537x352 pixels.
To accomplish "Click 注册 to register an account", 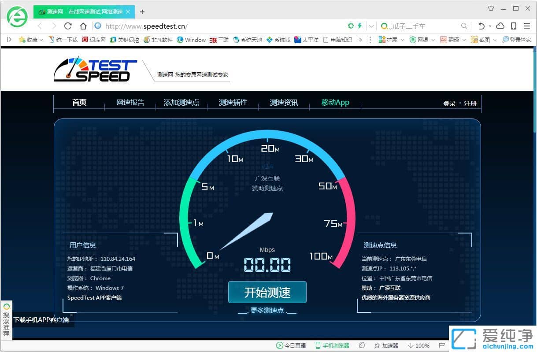I will pos(470,103).
